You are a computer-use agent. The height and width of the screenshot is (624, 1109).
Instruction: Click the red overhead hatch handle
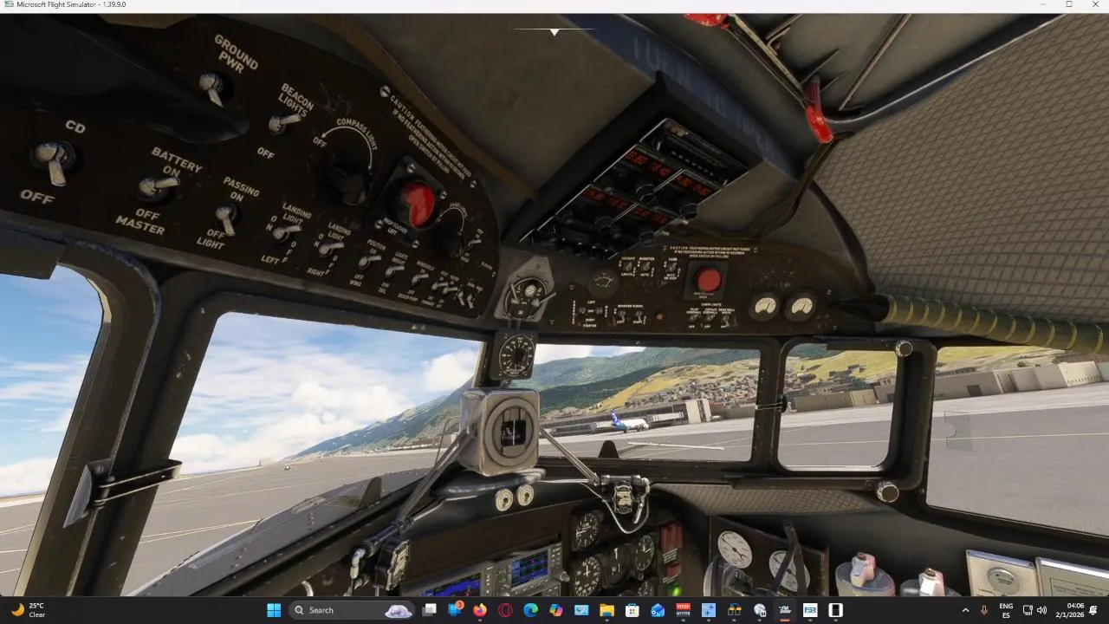tap(815, 109)
